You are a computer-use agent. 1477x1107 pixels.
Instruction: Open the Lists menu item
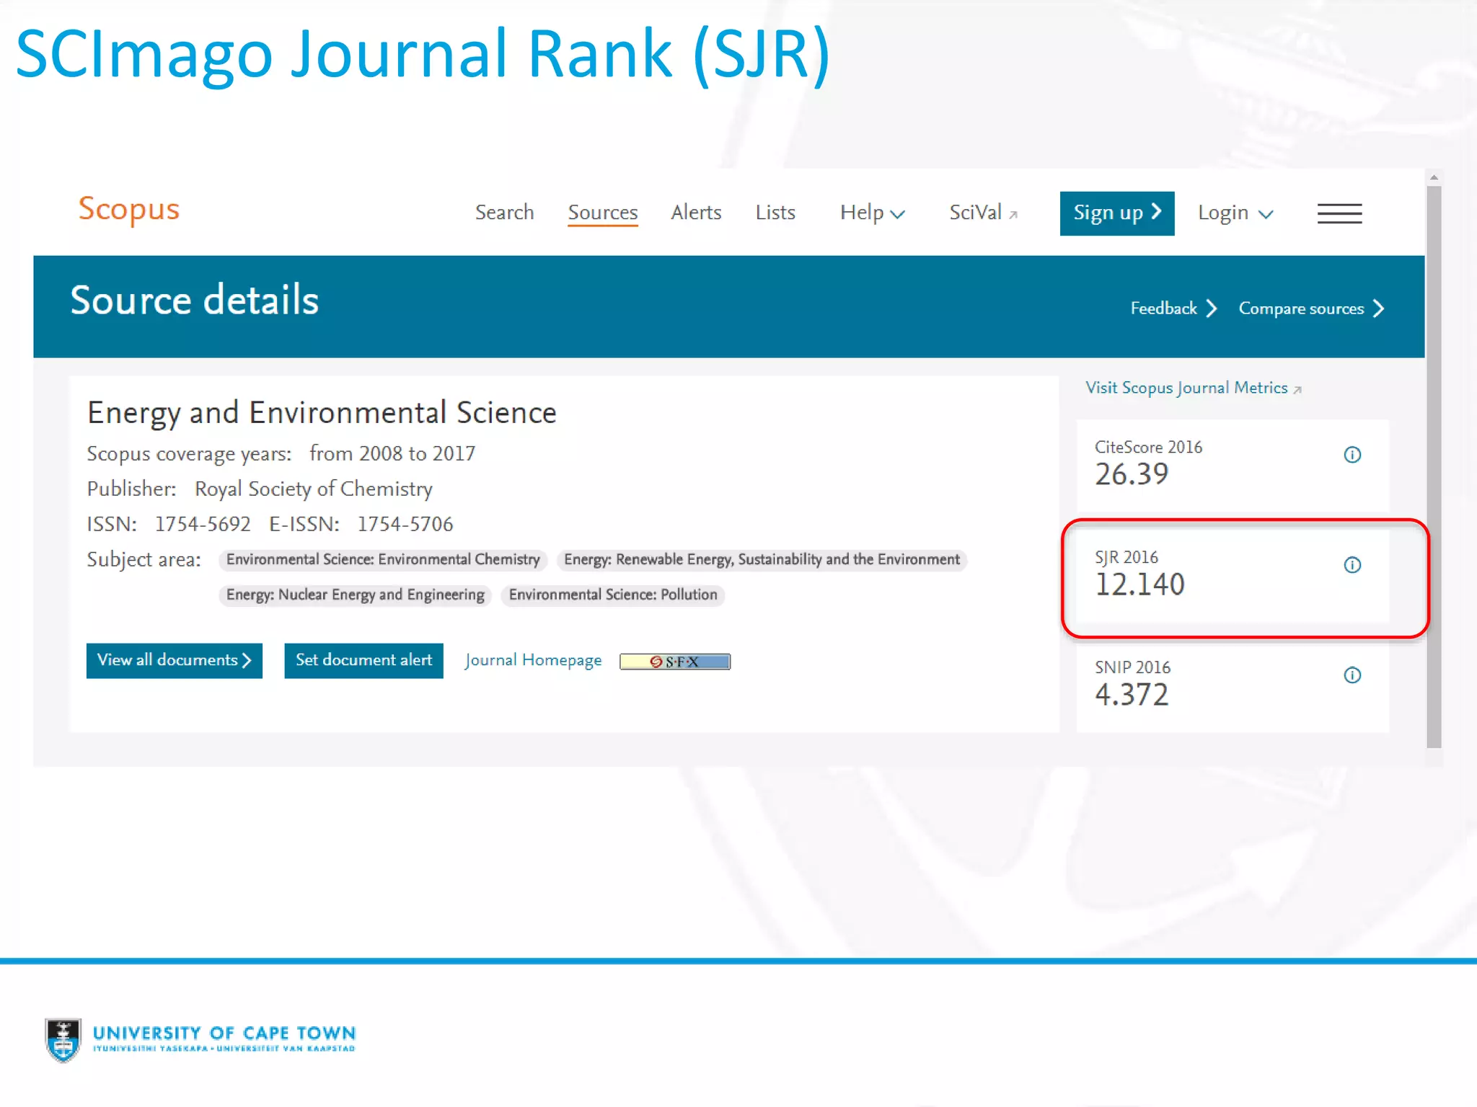tap(775, 213)
